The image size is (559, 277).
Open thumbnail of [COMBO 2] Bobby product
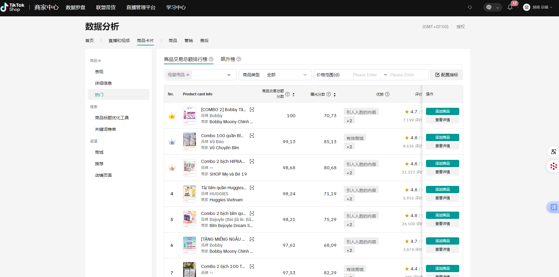click(x=190, y=116)
